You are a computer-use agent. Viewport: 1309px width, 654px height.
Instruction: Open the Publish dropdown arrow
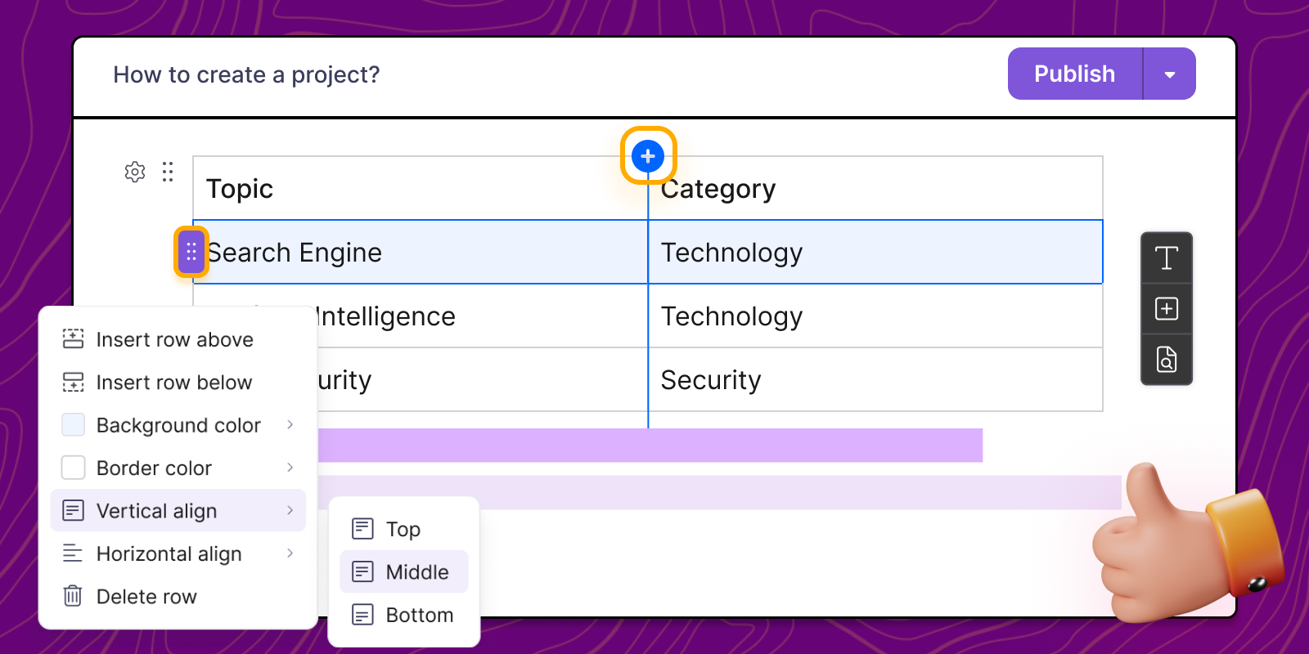[x=1170, y=74]
